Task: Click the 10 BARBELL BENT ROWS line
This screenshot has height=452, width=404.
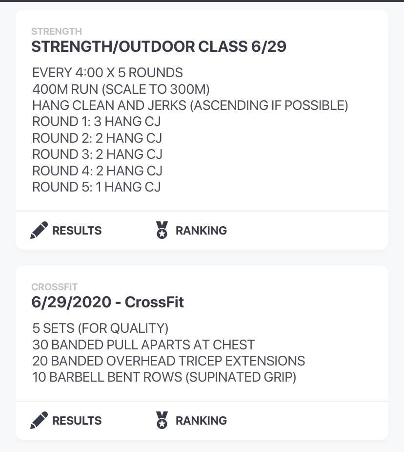Action: (164, 378)
